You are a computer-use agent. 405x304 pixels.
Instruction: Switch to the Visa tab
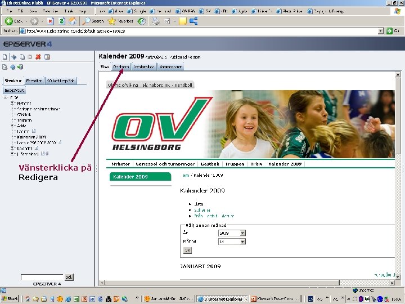(x=105, y=66)
